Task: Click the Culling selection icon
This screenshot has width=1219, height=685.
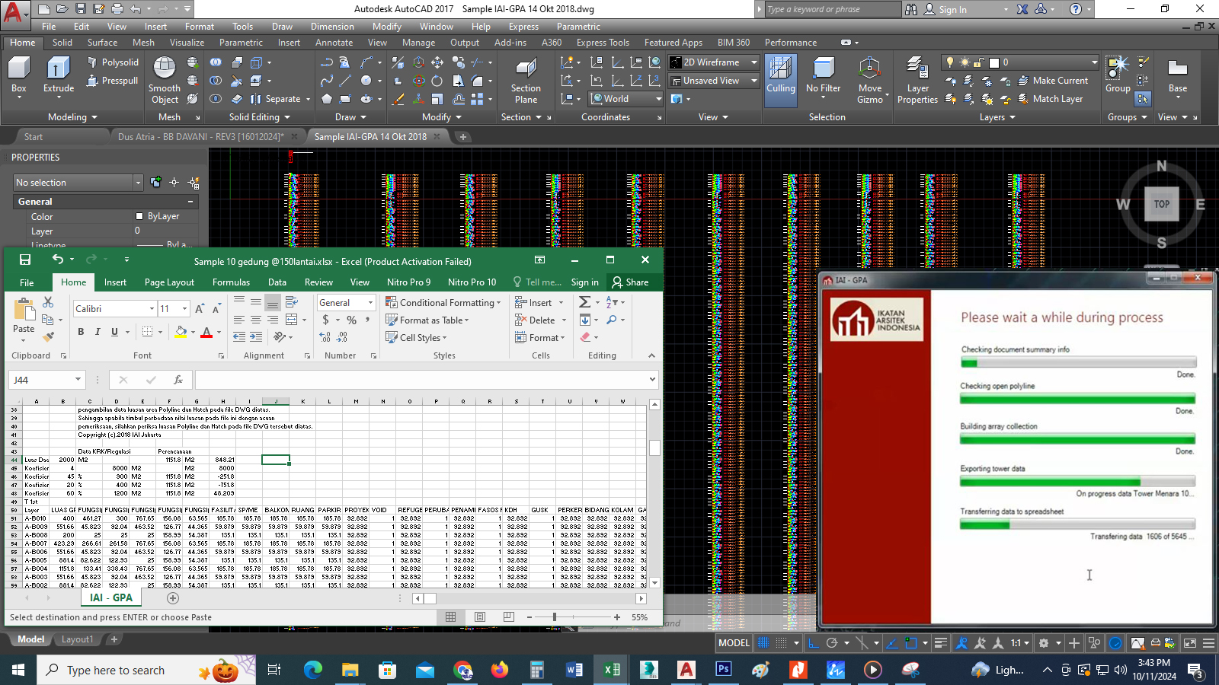Action: click(780, 77)
